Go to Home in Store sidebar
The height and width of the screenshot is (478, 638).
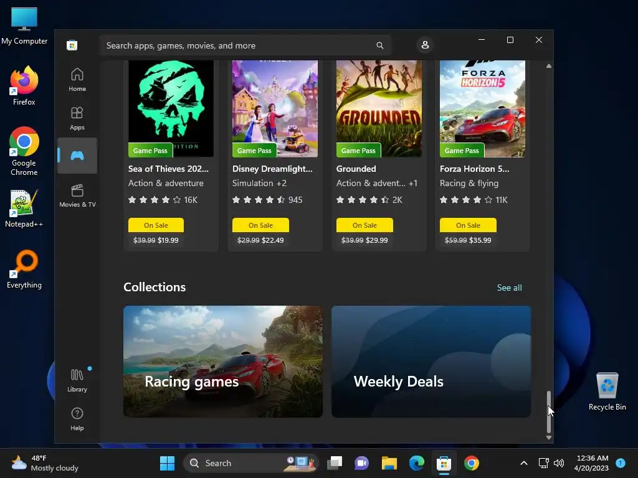(x=77, y=80)
